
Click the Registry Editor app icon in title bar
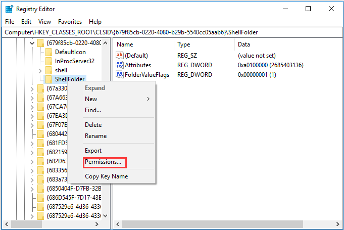tap(9, 9)
